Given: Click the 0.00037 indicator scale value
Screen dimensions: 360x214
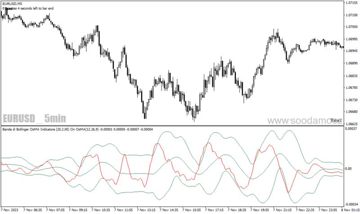Looking at the screenshot, I should pyautogui.click(x=351, y=129).
